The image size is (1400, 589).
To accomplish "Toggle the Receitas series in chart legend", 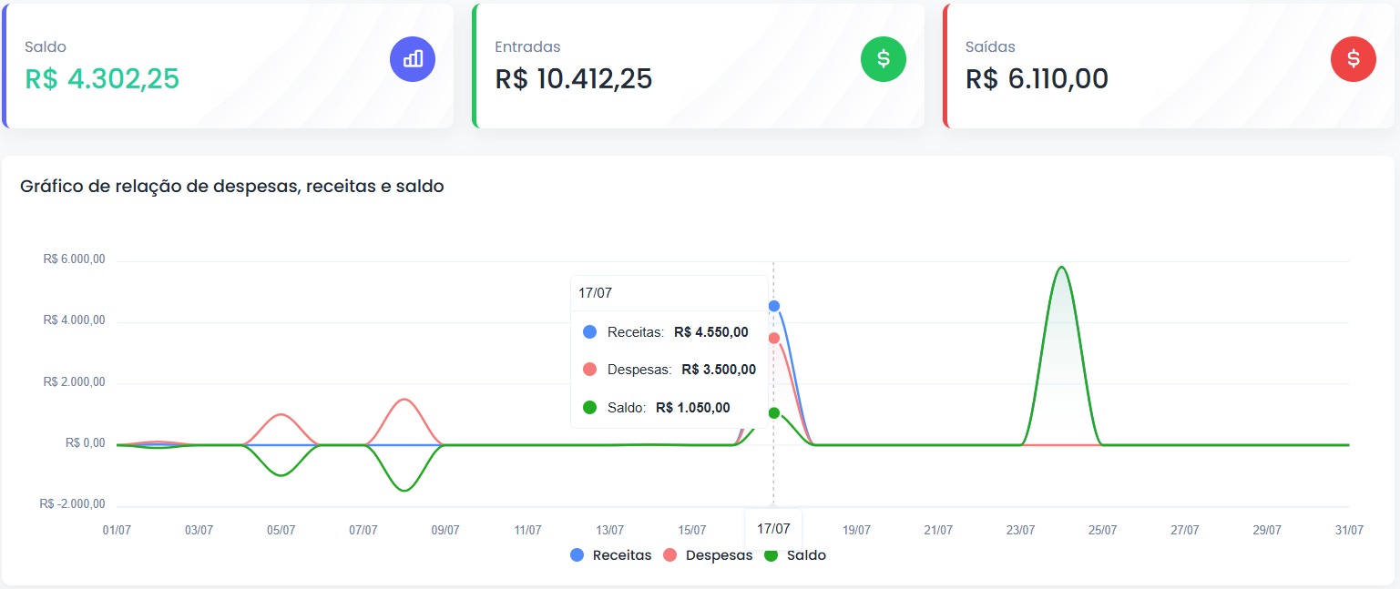I will tap(610, 555).
